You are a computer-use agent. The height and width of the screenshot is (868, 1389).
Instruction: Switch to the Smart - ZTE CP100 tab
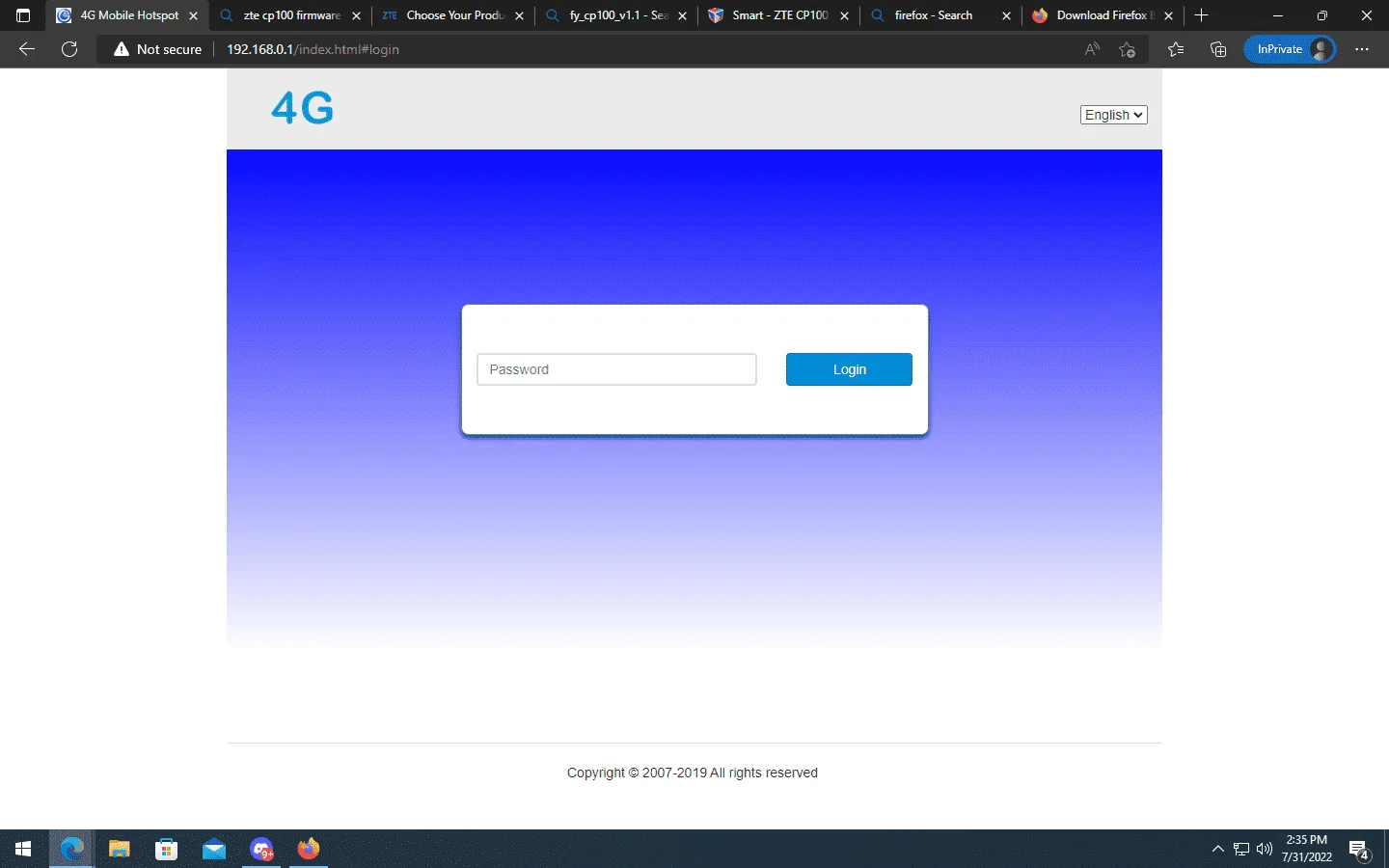[x=779, y=15]
